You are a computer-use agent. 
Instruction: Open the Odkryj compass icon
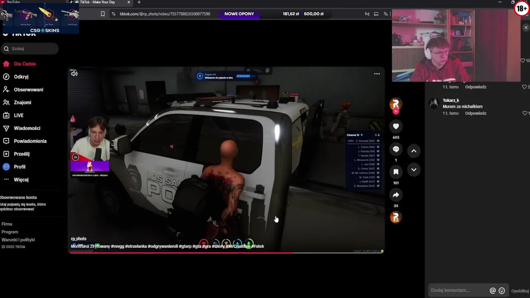[x=6, y=77]
